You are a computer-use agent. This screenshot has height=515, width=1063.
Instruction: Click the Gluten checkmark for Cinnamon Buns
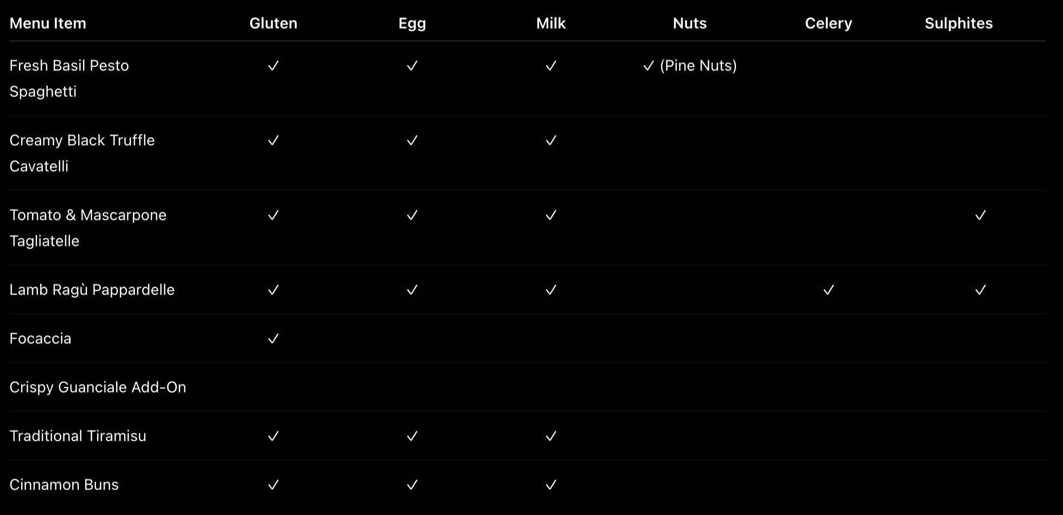pos(273,485)
